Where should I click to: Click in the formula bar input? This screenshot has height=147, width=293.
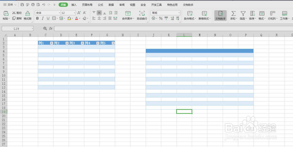point(173,29)
